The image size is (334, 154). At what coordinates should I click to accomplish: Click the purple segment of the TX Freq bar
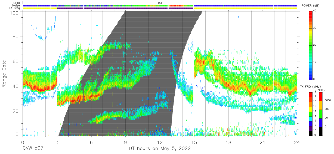coord(125,8)
